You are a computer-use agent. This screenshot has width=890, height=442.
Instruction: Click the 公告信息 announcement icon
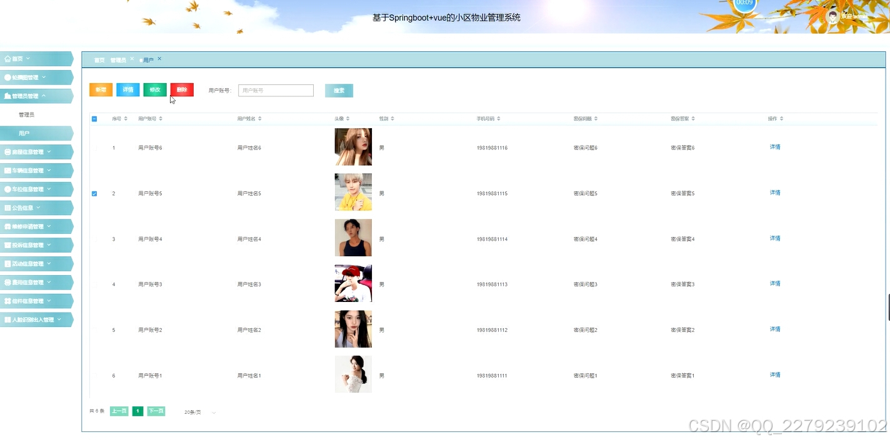(x=8, y=207)
